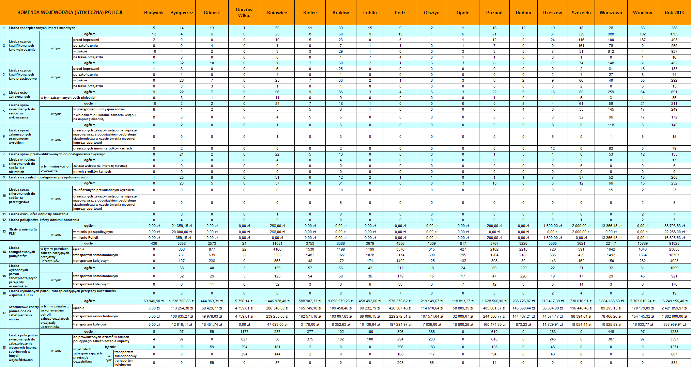This screenshot has height=367, width=691.
Task: Click the Radom column header
Action: (x=523, y=13)
